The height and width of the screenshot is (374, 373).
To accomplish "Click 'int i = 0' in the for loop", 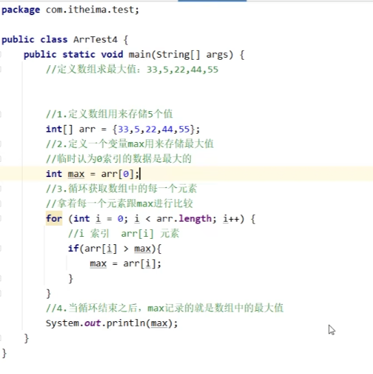I will tap(98, 219).
